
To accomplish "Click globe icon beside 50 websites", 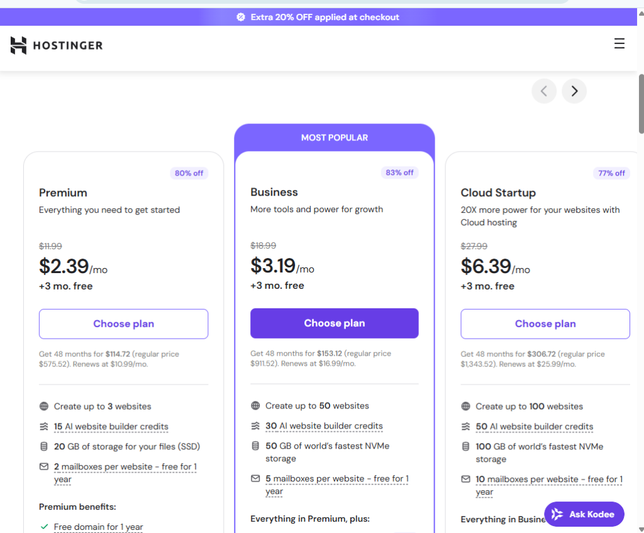I will pos(255,406).
